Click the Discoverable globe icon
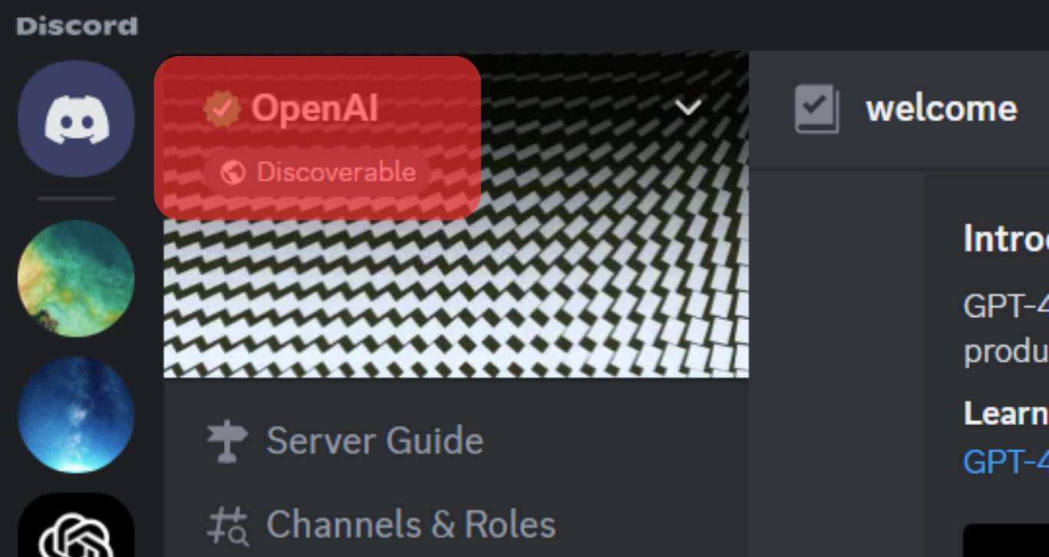The image size is (1049, 557). point(232,173)
